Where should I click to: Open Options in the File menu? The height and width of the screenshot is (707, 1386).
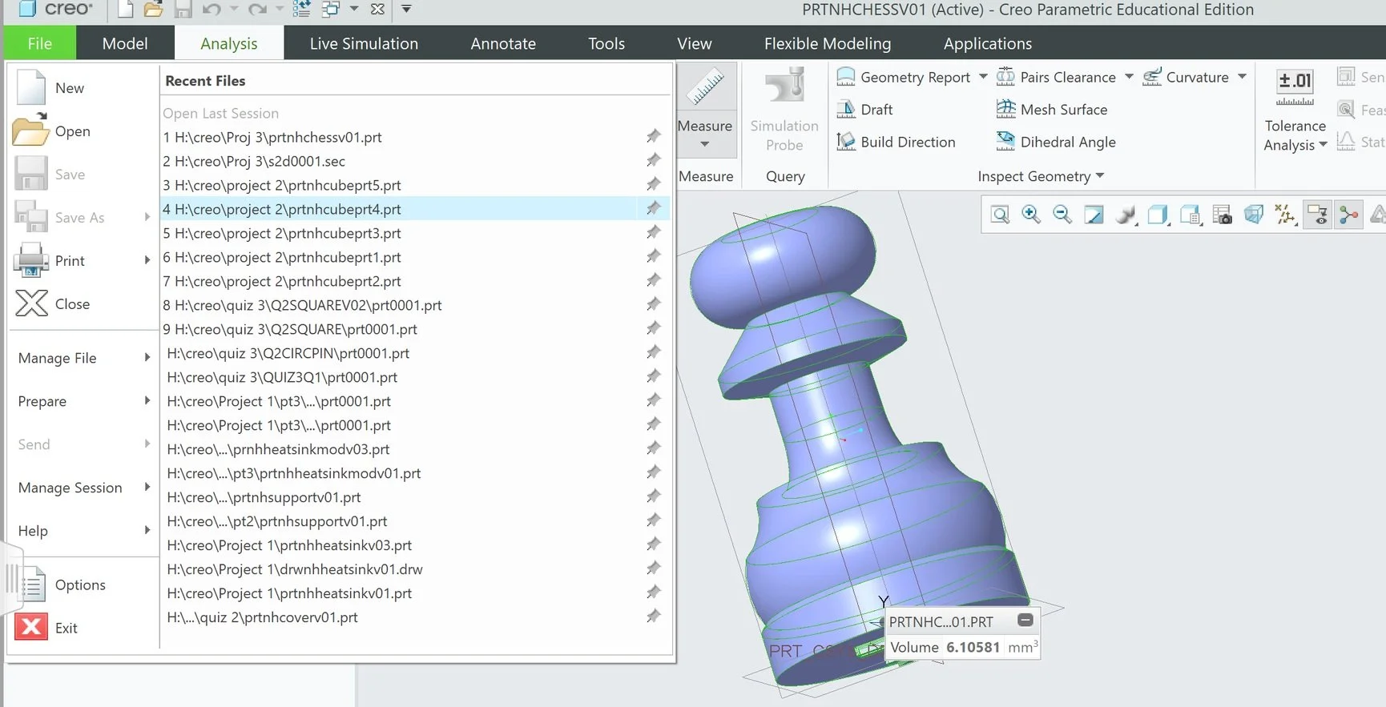click(83, 585)
